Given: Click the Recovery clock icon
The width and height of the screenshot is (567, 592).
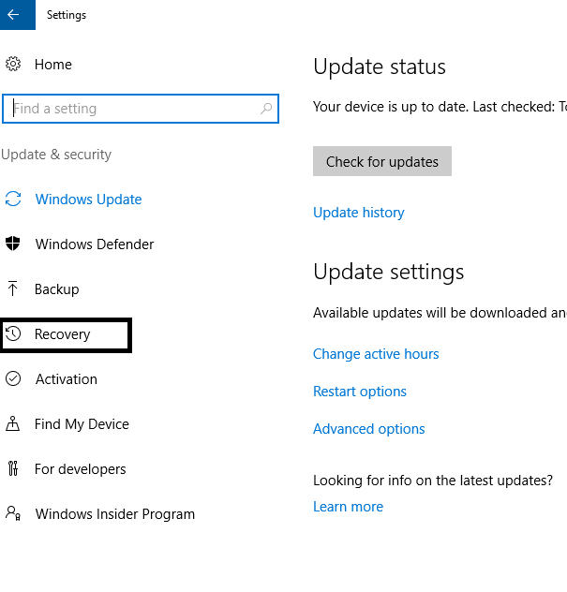Looking at the screenshot, I should coord(13,334).
